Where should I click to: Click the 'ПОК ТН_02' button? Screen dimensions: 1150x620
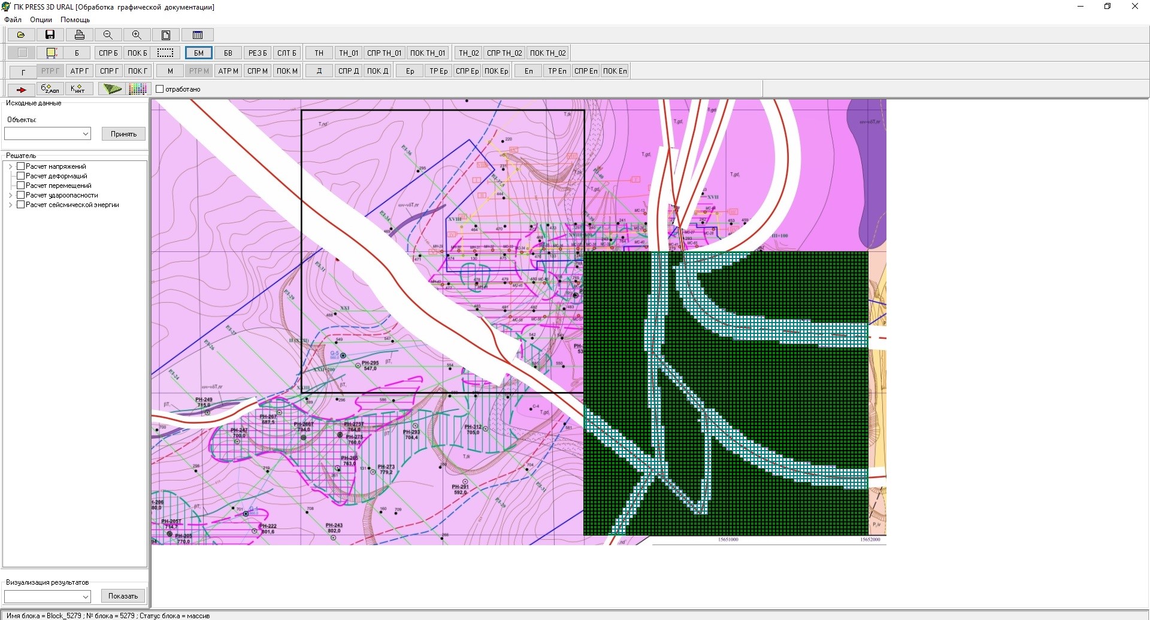click(547, 53)
